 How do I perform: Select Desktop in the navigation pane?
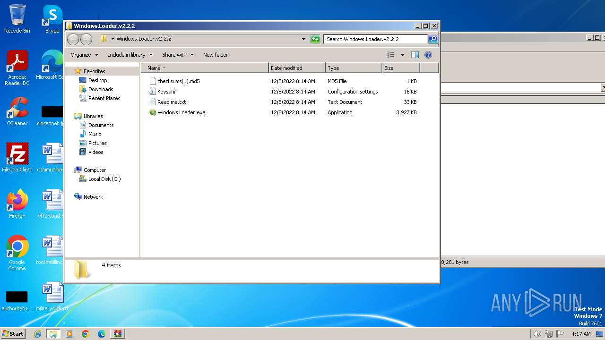pos(97,80)
